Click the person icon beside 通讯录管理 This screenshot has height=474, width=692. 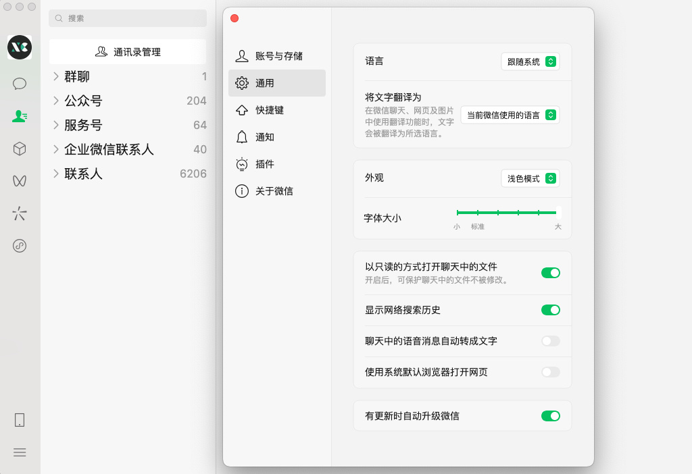click(101, 51)
